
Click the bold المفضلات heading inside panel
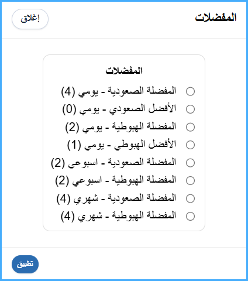(124, 71)
